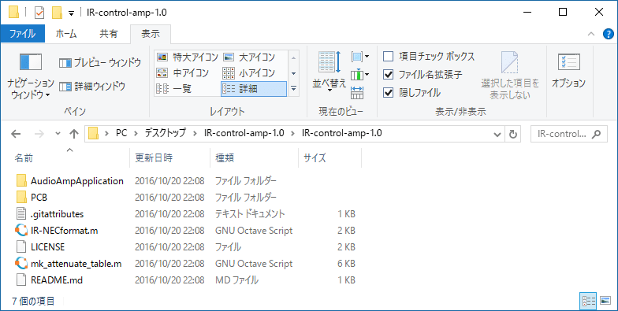Screen dimensions: 618x311
Task: Go Forward with the right arrow
Action: pos(39,134)
